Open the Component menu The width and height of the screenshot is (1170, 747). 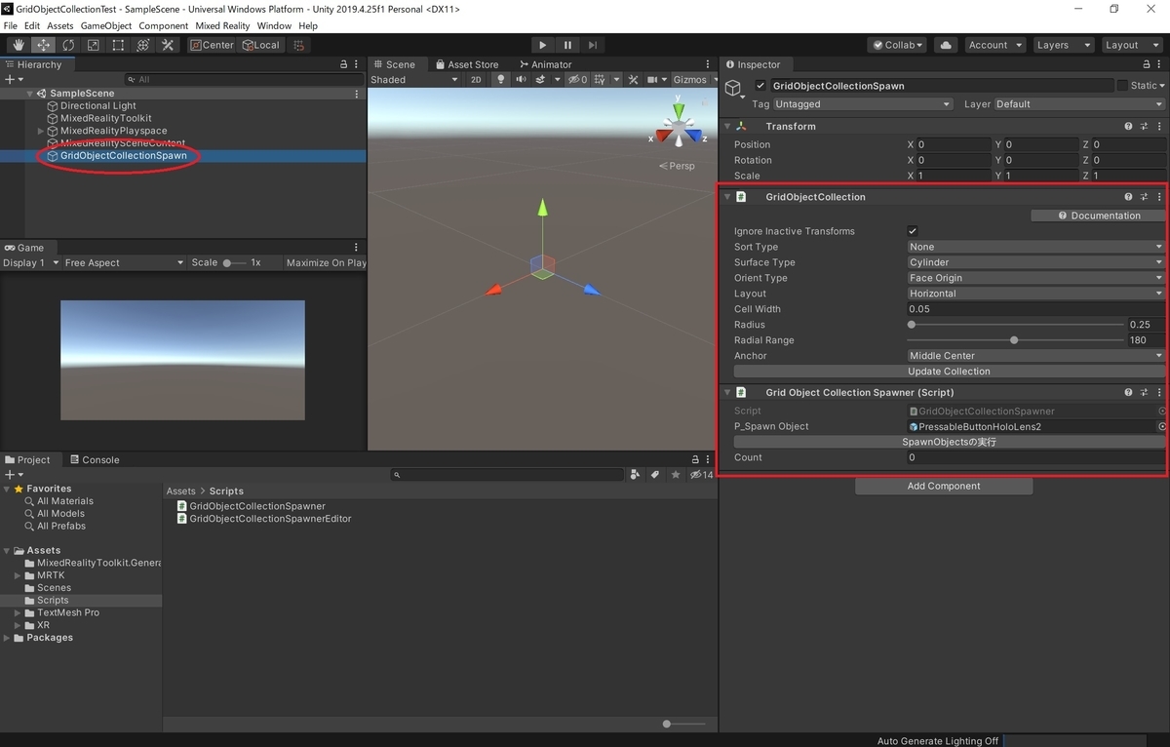(164, 25)
